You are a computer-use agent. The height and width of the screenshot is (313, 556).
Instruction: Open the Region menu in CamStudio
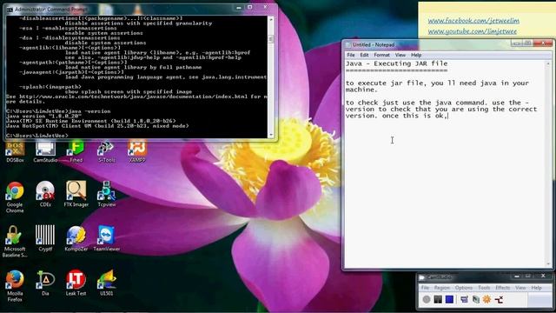tap(442, 288)
